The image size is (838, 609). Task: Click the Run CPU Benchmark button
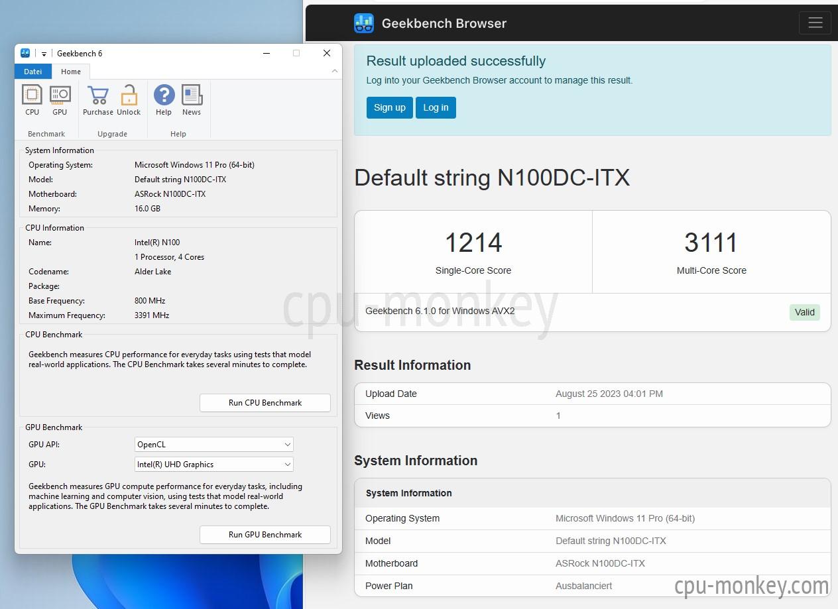coord(265,403)
